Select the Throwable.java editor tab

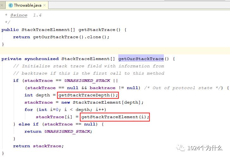pyautogui.click(x=27, y=5)
